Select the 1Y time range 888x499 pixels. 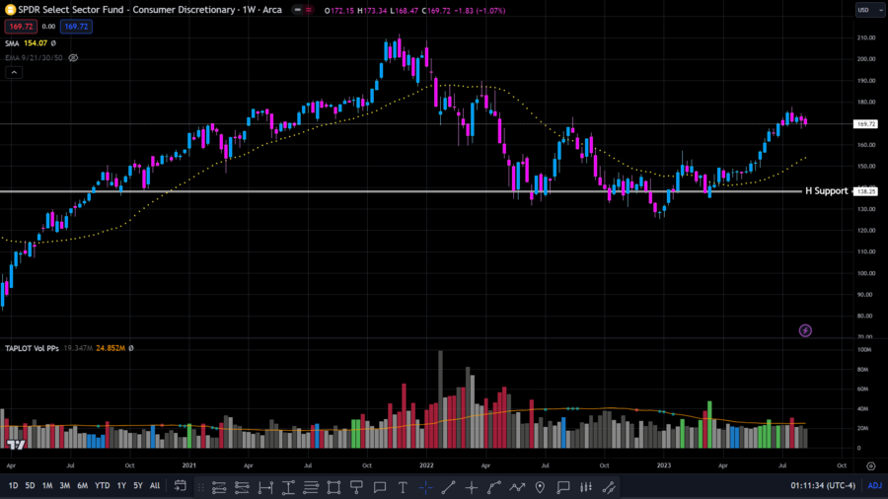click(x=121, y=485)
